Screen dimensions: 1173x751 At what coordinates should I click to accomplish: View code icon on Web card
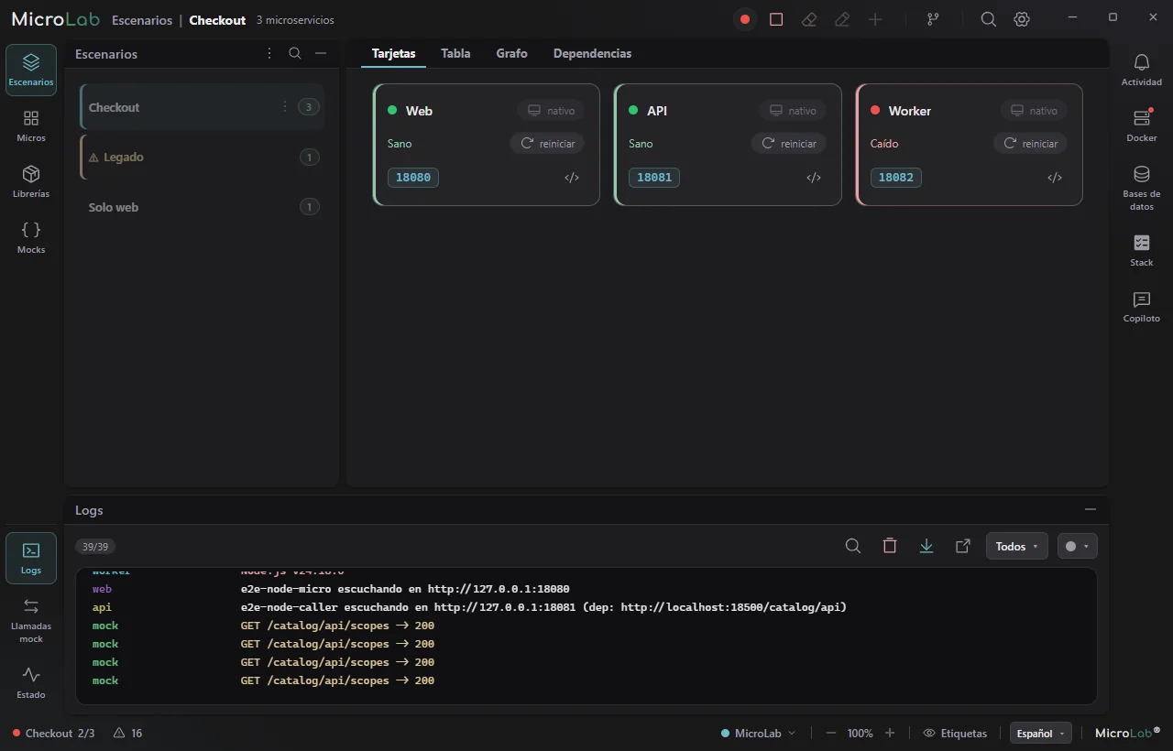click(x=572, y=178)
